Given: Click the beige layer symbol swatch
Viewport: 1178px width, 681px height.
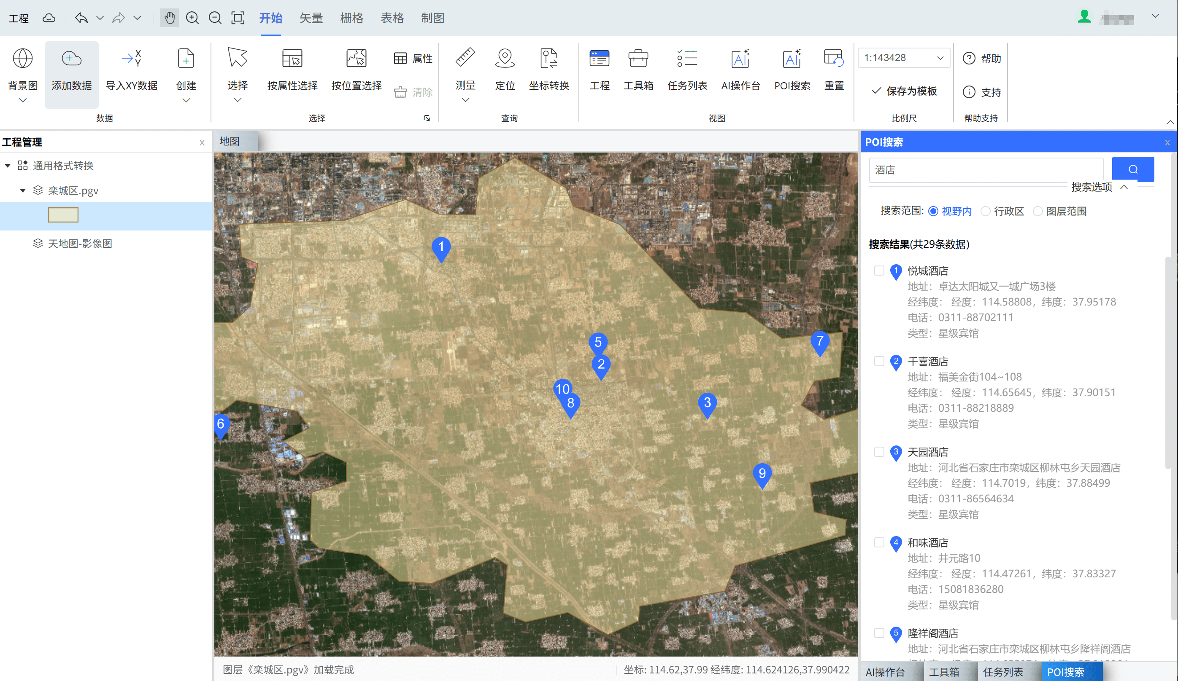Looking at the screenshot, I should (x=63, y=215).
